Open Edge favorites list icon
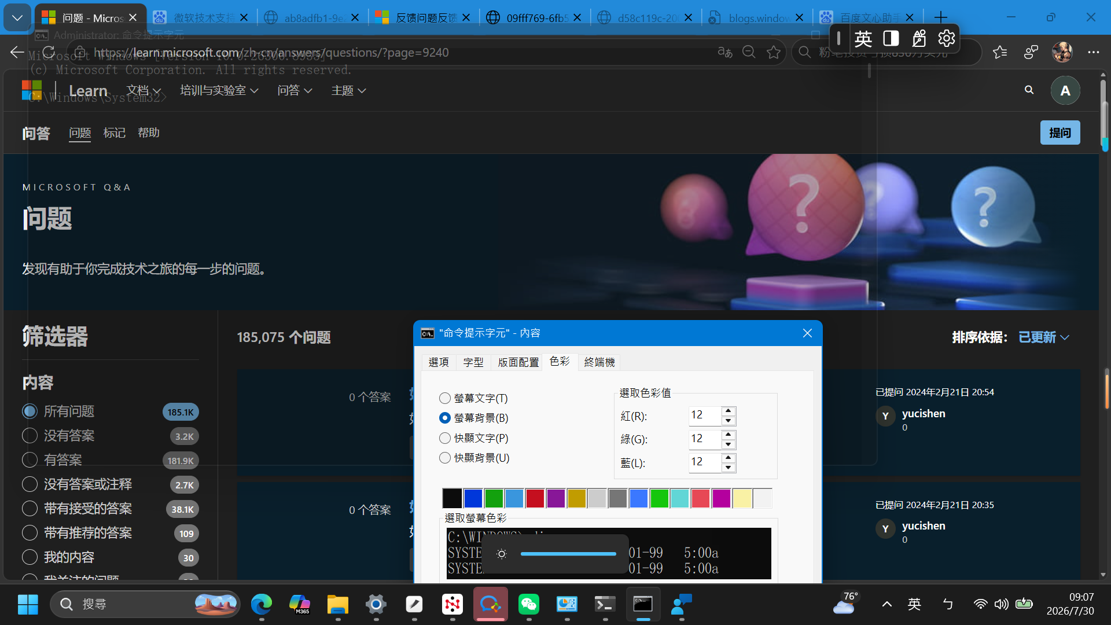 click(x=1000, y=52)
